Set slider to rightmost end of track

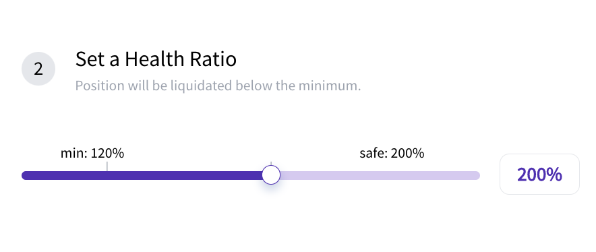pos(477,175)
